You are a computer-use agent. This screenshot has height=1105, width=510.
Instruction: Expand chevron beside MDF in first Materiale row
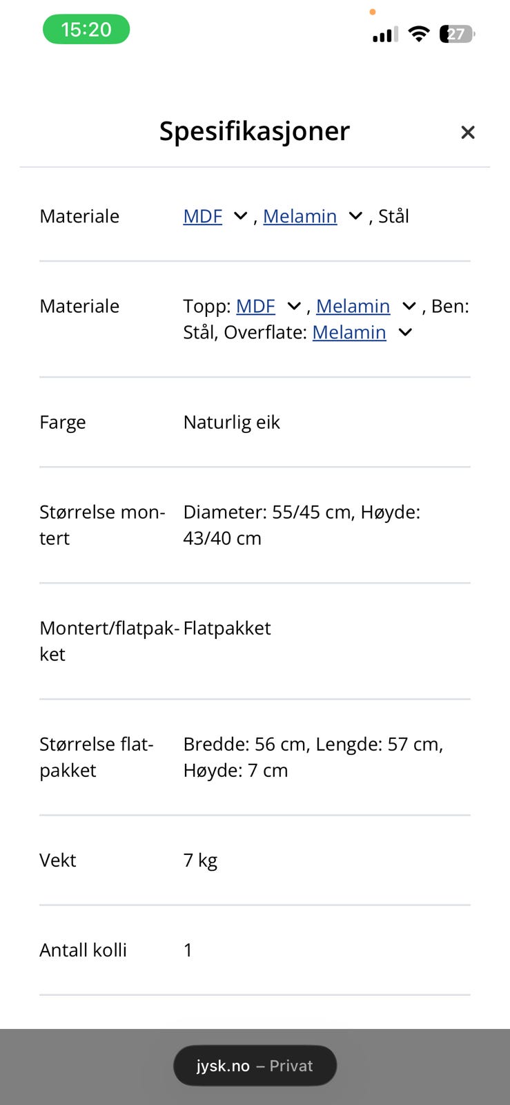click(x=240, y=216)
